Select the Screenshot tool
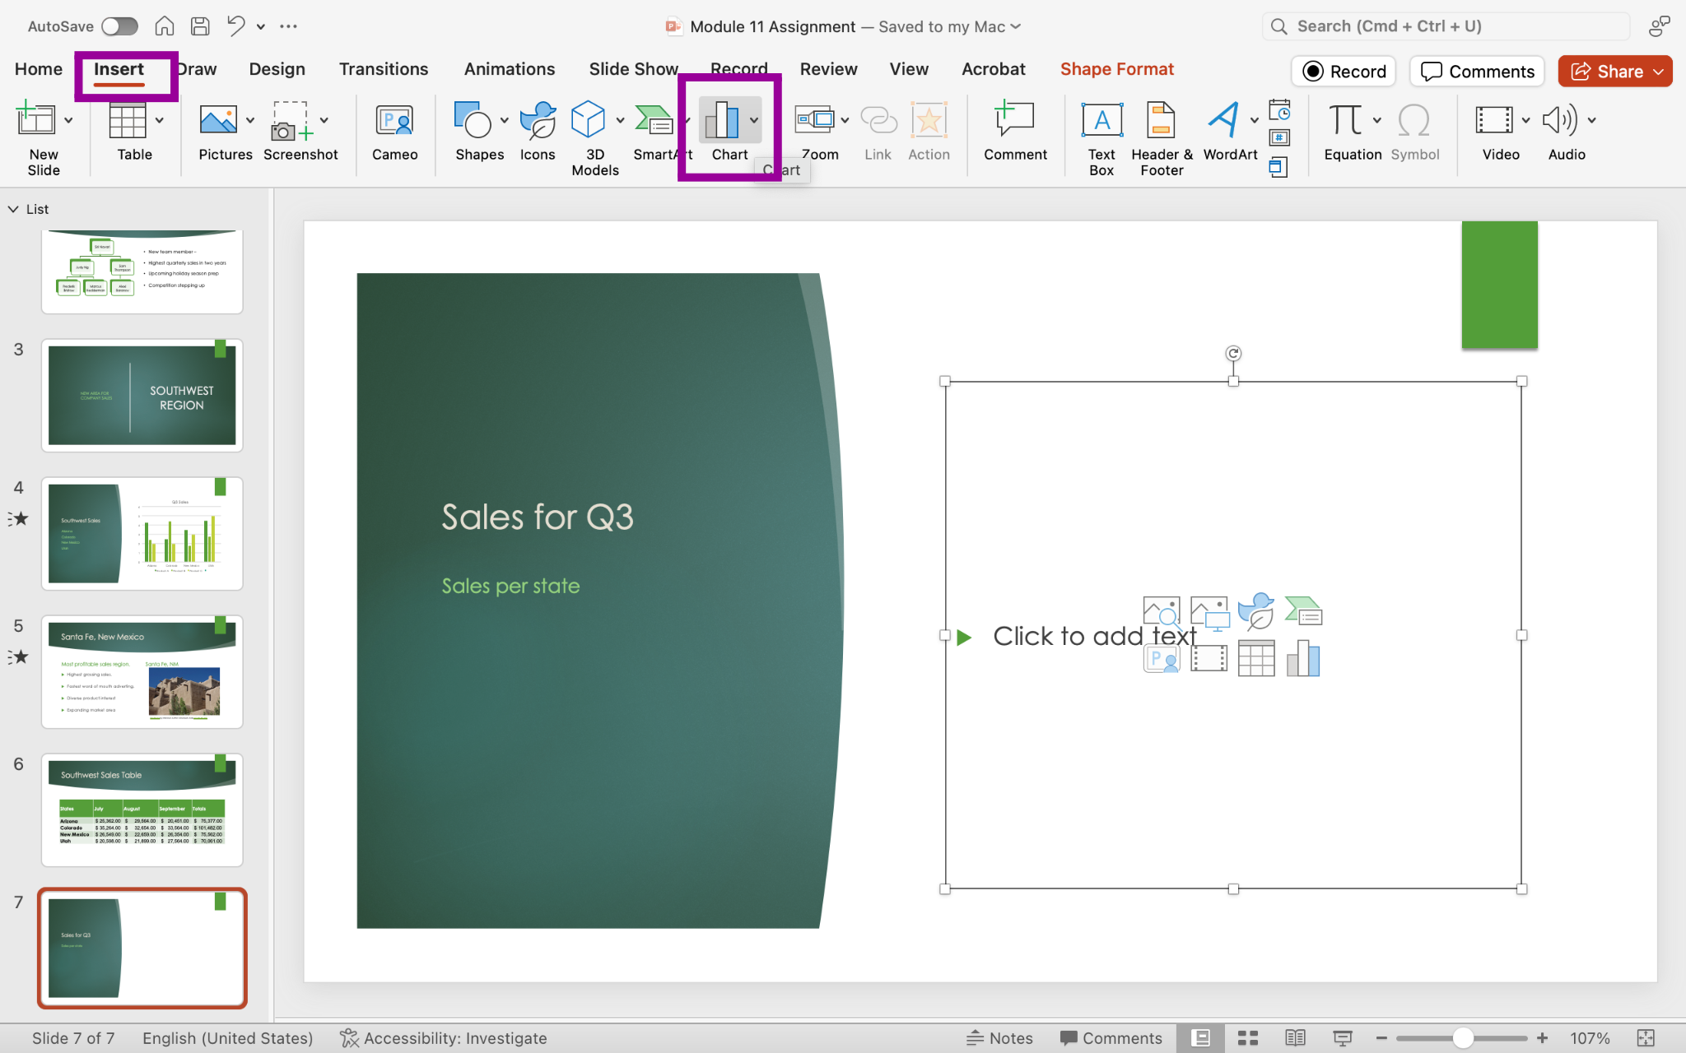 293,120
